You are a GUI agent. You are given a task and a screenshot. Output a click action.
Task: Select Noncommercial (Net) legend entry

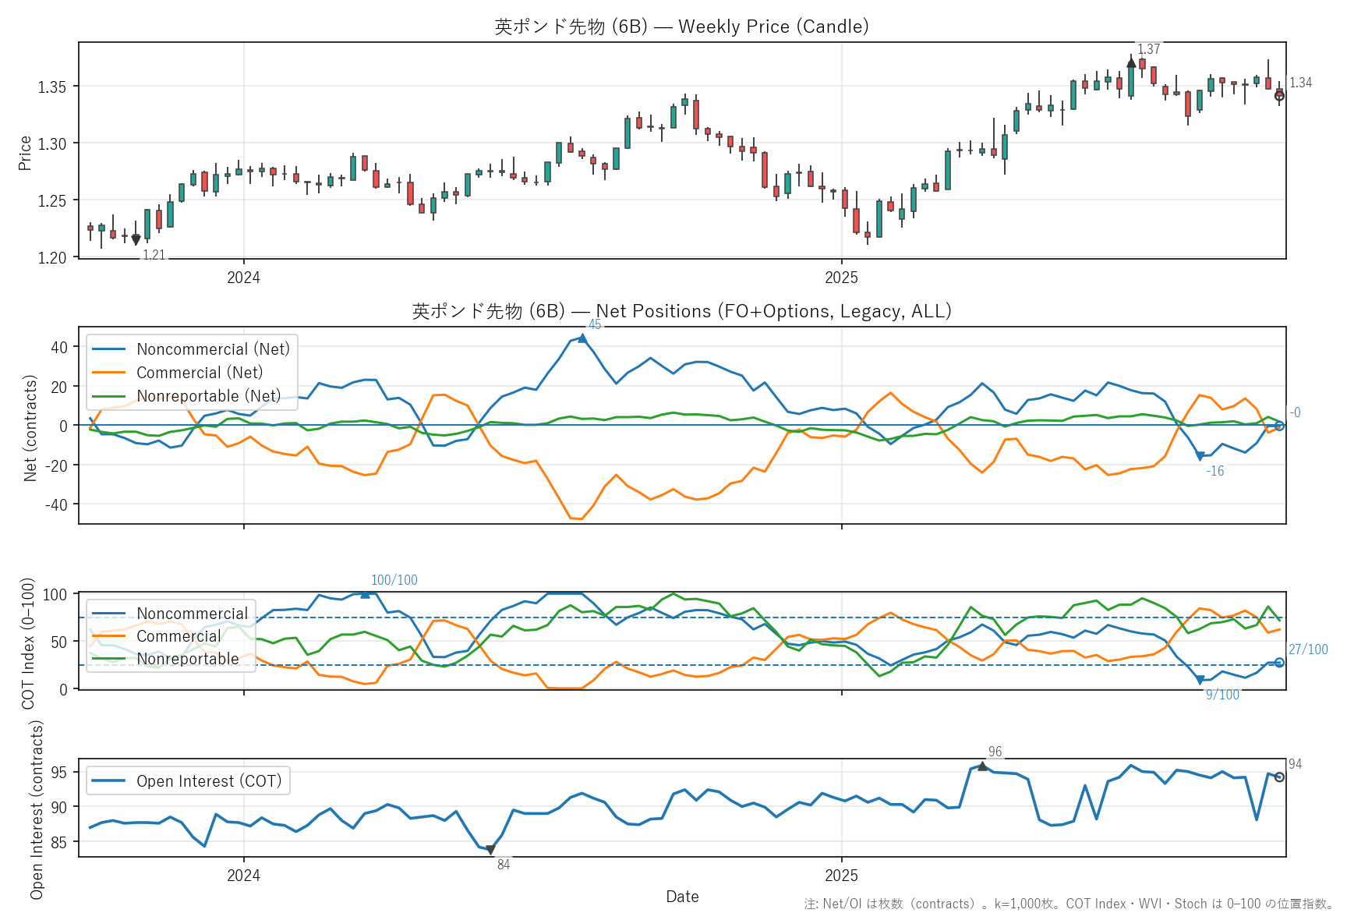212,349
